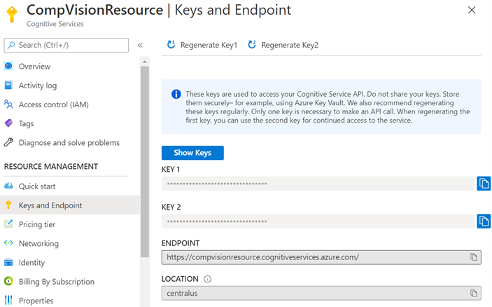Open Tags menu item
Screen dimensions: 492x307
click(x=26, y=123)
